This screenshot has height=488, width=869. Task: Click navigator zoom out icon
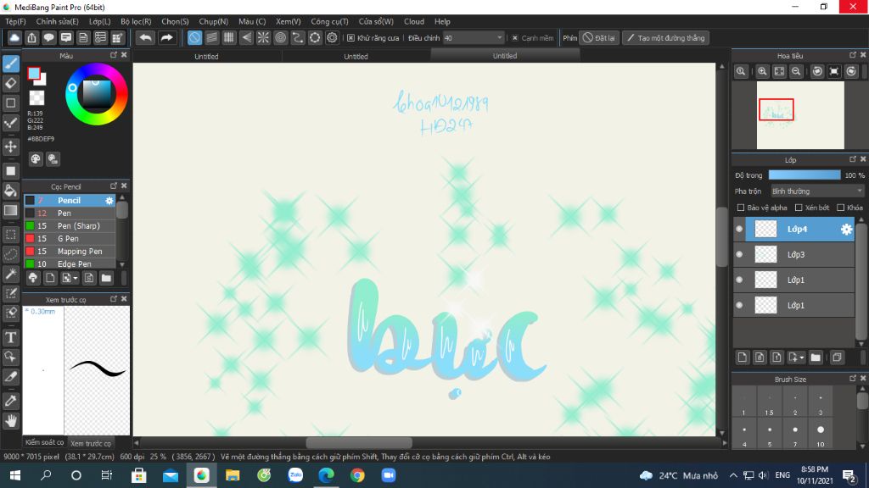pos(796,71)
